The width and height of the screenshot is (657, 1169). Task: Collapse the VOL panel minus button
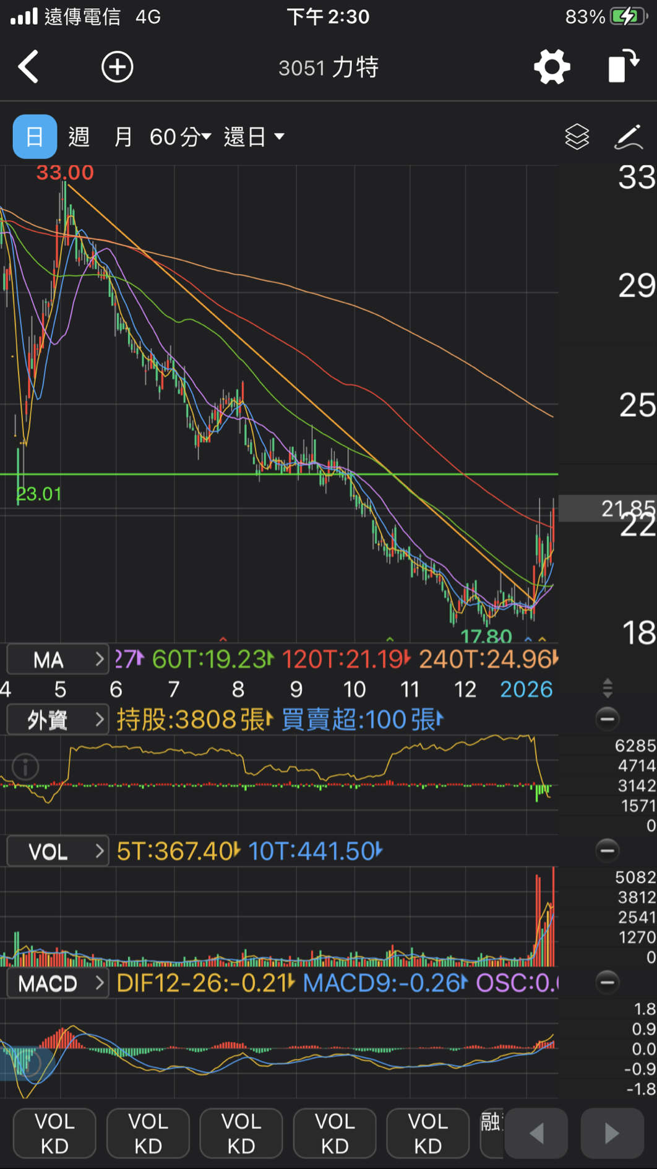click(608, 850)
